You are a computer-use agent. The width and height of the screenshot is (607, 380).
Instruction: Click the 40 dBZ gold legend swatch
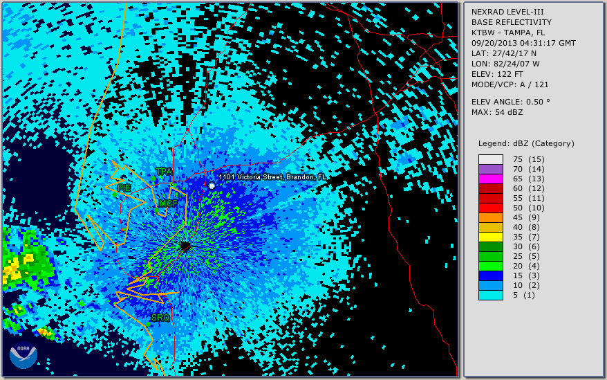click(490, 227)
